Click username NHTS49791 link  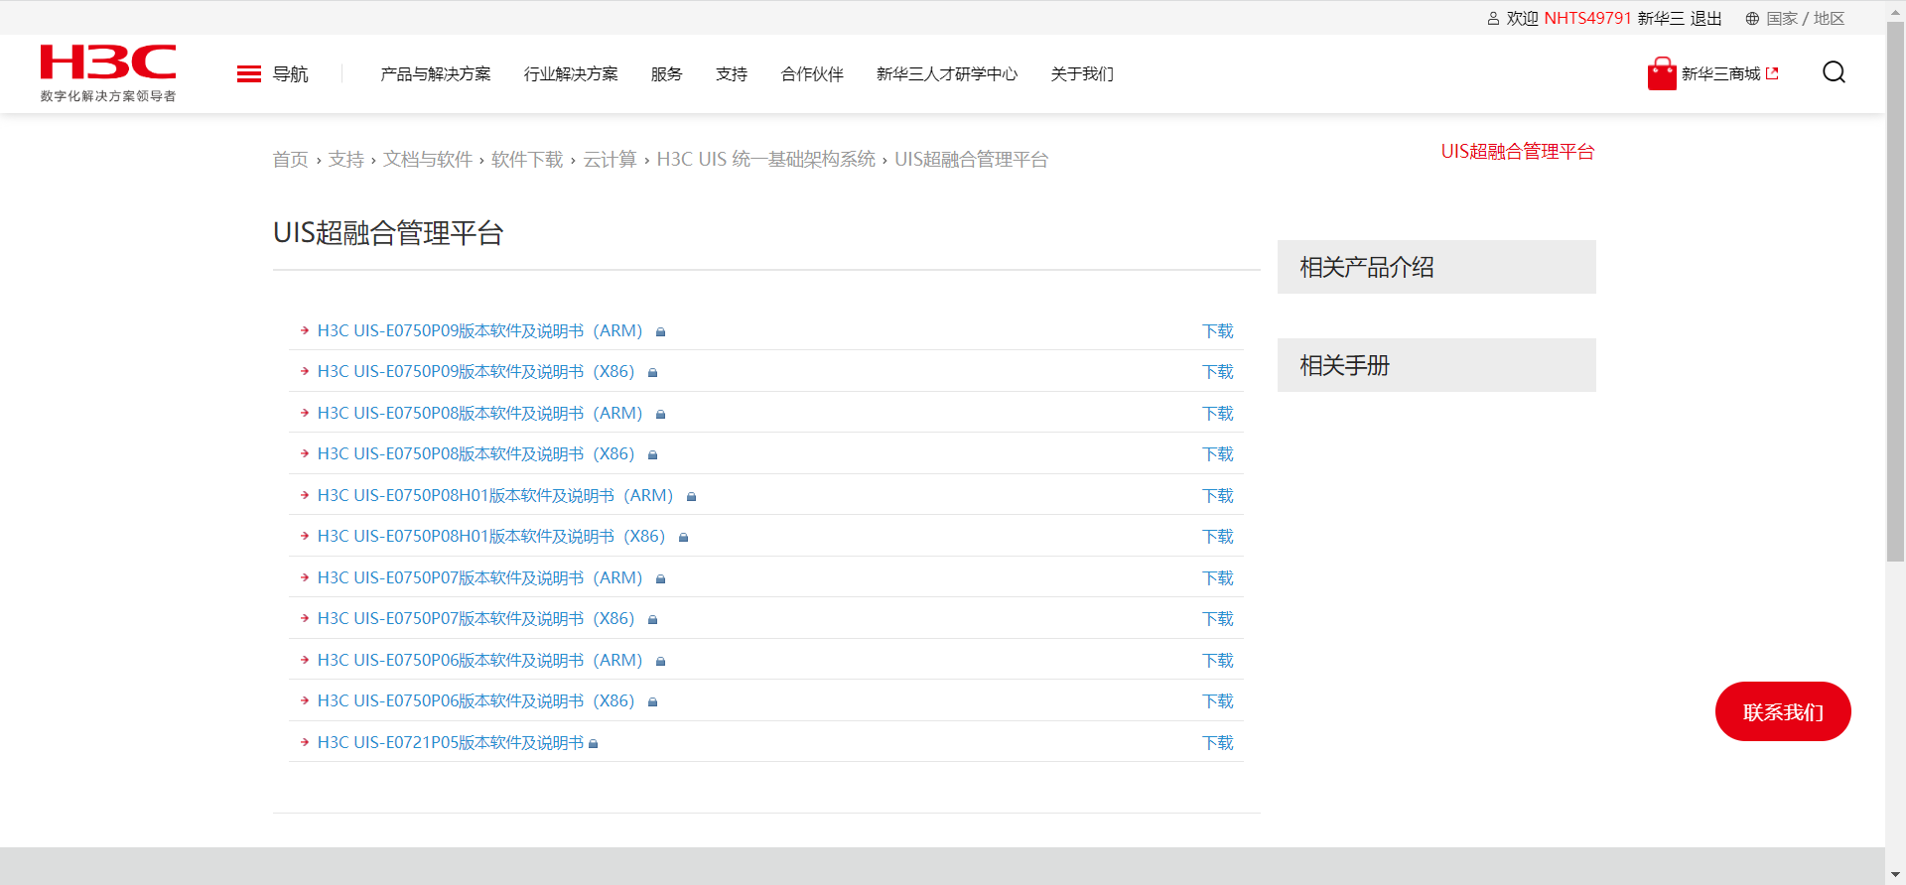(x=1587, y=19)
